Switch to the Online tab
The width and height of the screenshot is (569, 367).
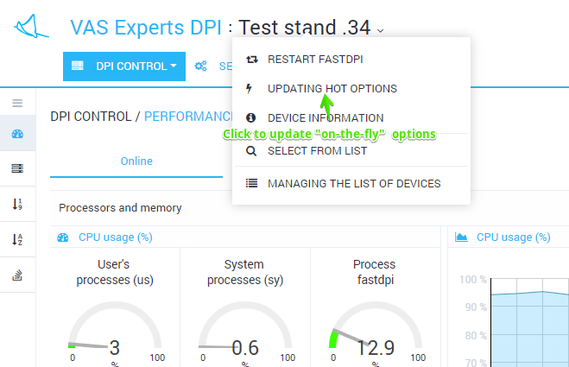(x=136, y=161)
